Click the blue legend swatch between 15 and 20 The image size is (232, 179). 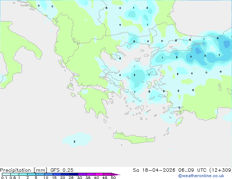click(57, 174)
